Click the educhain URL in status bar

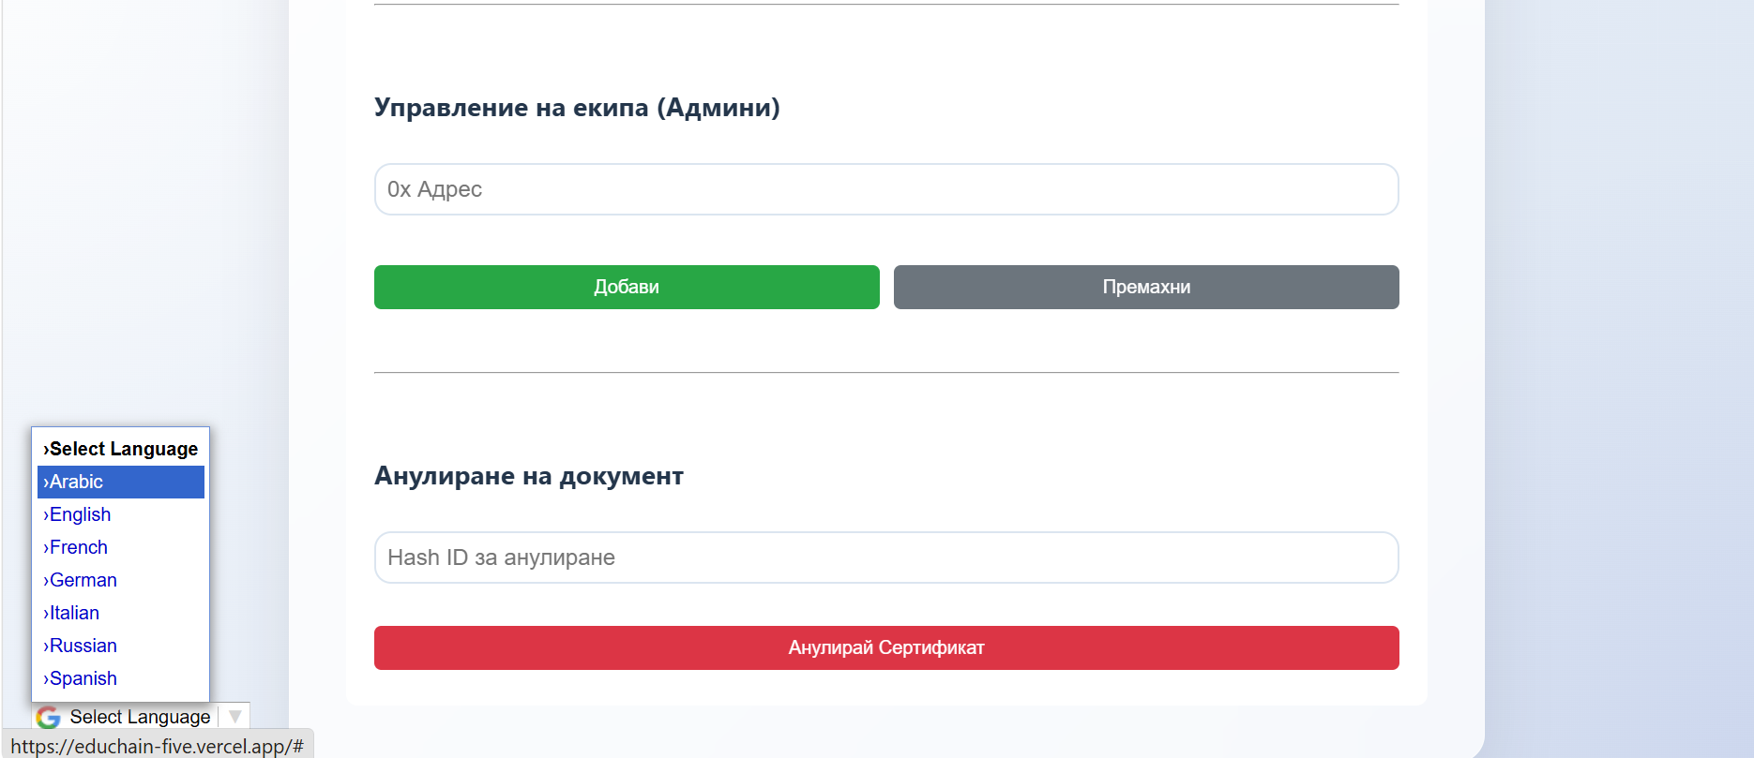pyautogui.click(x=158, y=746)
